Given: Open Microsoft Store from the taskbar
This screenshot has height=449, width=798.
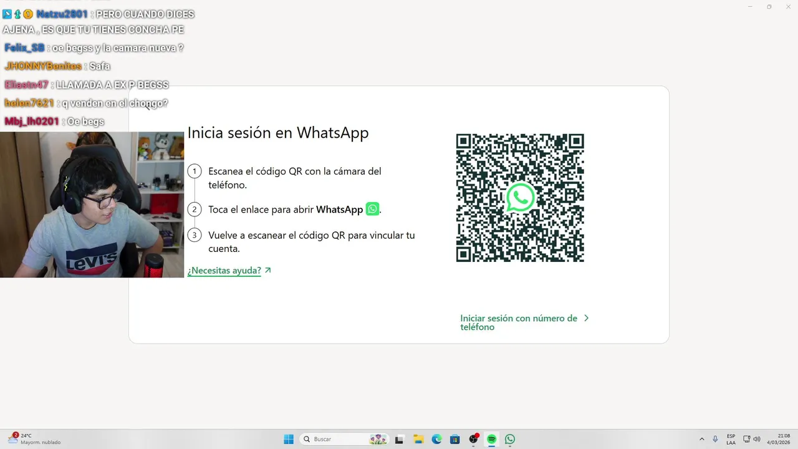Looking at the screenshot, I should [x=455, y=439].
